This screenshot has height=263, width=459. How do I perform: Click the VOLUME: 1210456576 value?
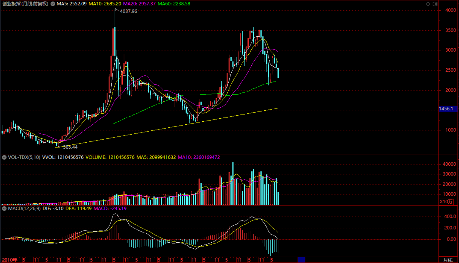point(110,157)
